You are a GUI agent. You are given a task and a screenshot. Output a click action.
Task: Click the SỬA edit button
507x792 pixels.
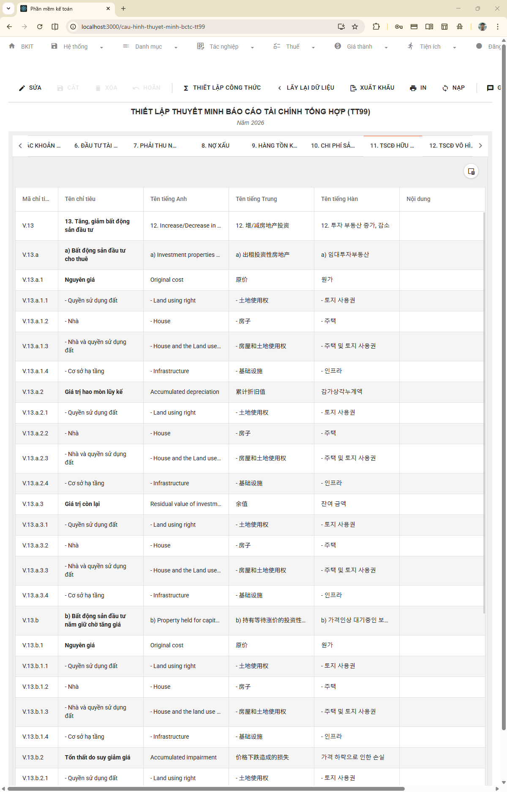coord(30,88)
